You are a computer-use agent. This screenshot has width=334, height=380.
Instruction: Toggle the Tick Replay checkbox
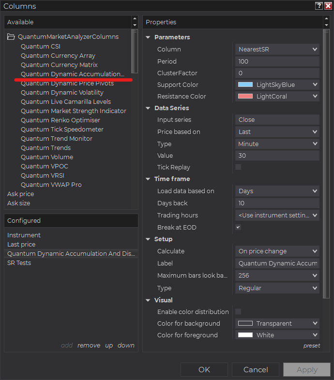[x=238, y=167]
